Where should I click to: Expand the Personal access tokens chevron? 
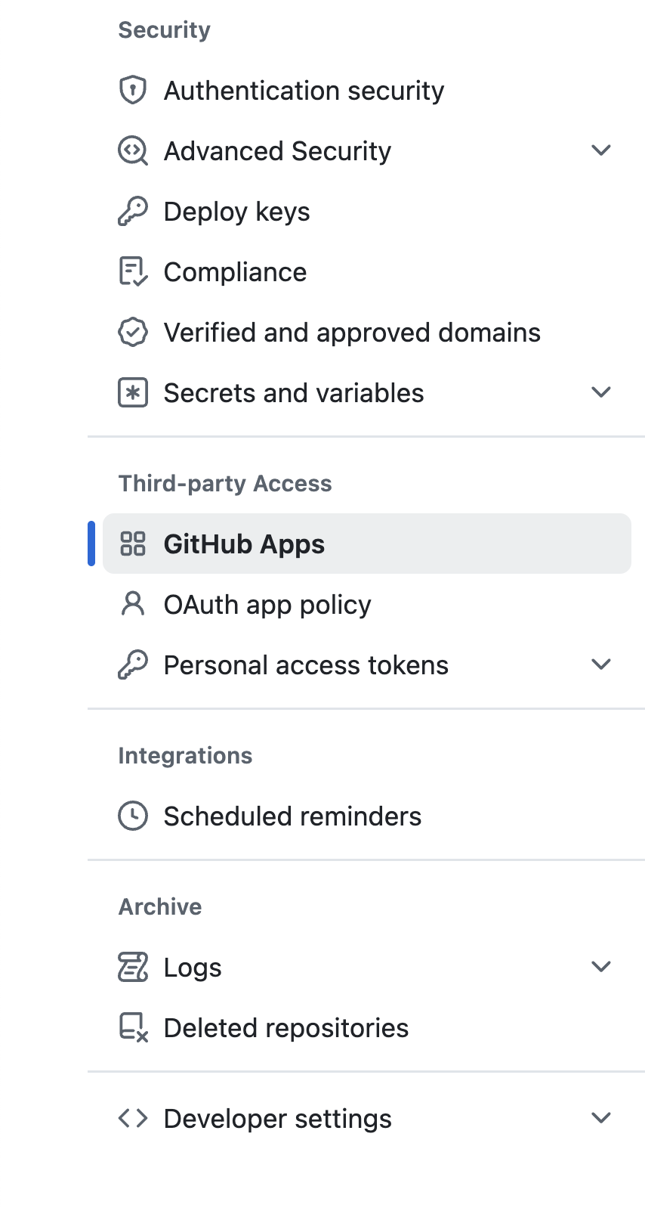click(600, 664)
